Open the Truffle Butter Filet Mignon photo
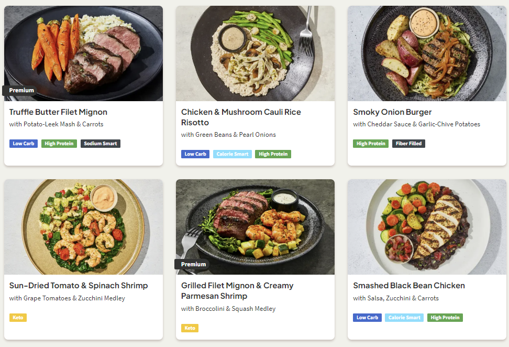 tap(83, 52)
